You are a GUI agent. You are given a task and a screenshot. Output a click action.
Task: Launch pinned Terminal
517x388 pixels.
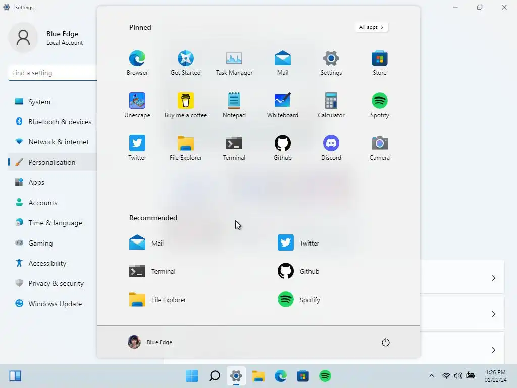(234, 148)
